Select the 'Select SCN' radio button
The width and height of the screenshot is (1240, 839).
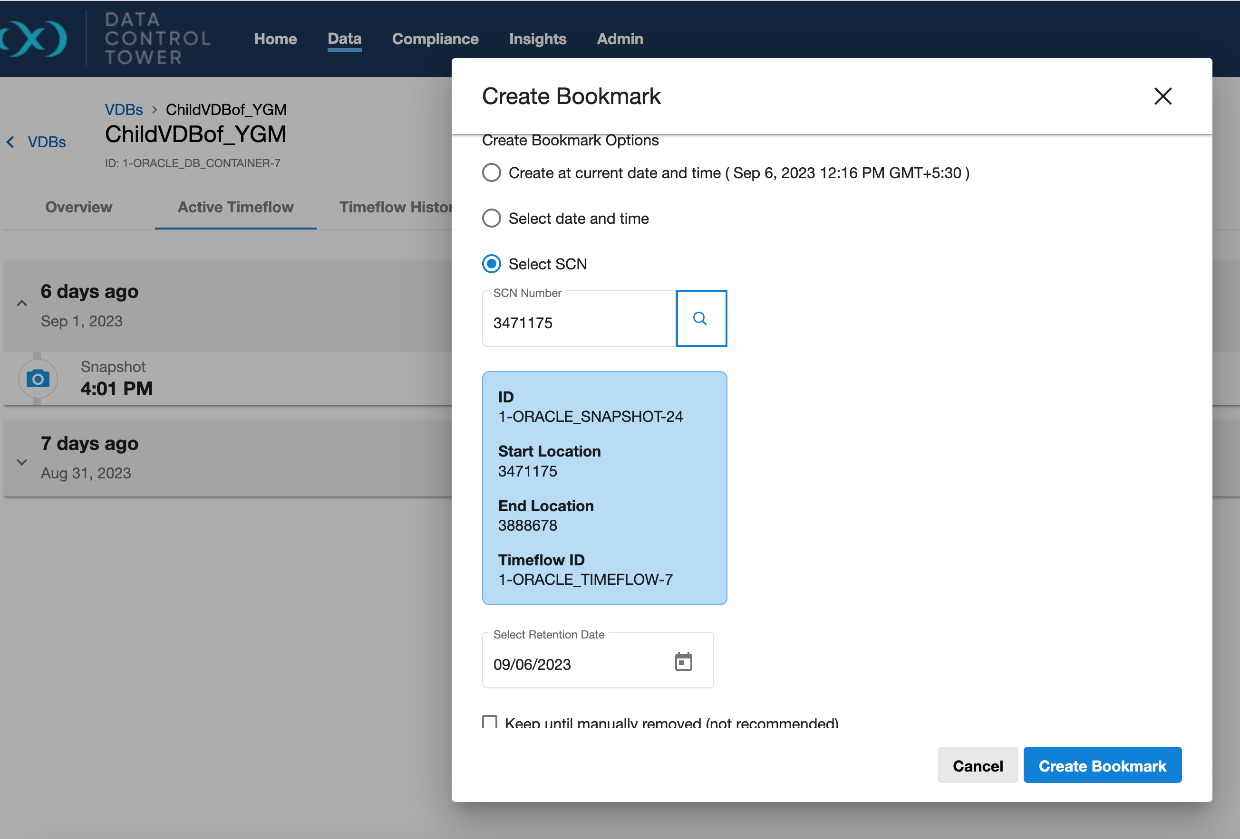point(492,264)
